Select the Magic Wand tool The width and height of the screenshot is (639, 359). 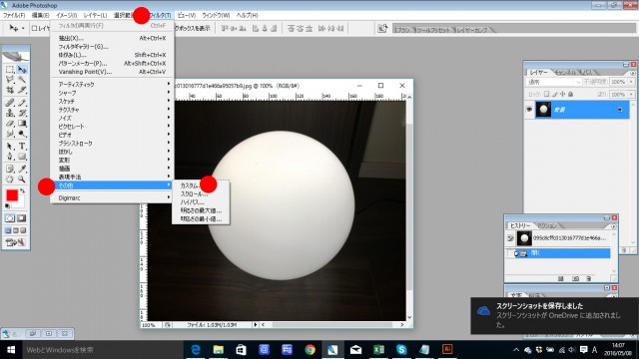[x=22, y=80]
